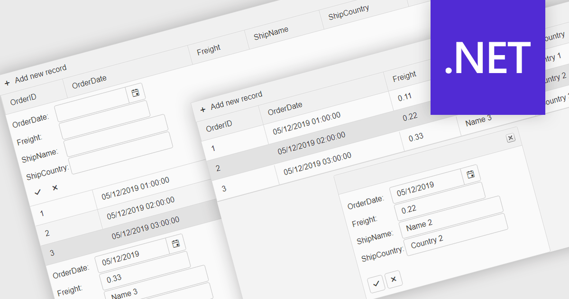Sort by OrderDate column in the front grid
The height and width of the screenshot is (299, 569).
click(285, 108)
